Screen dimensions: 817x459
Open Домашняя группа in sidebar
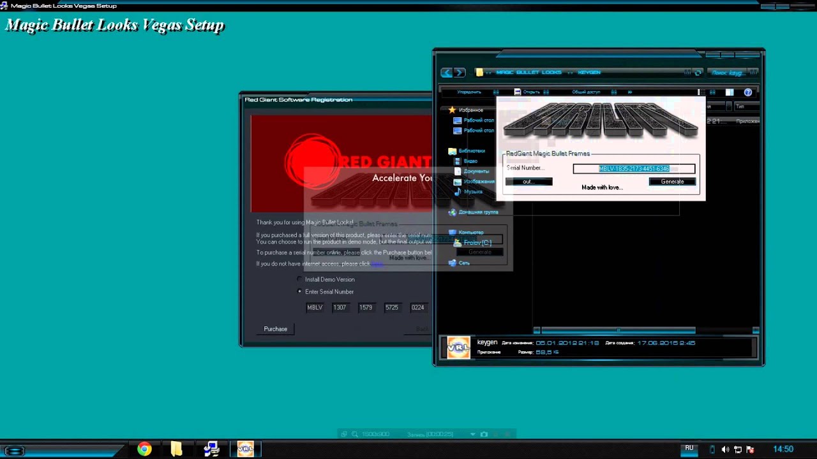[x=474, y=212]
